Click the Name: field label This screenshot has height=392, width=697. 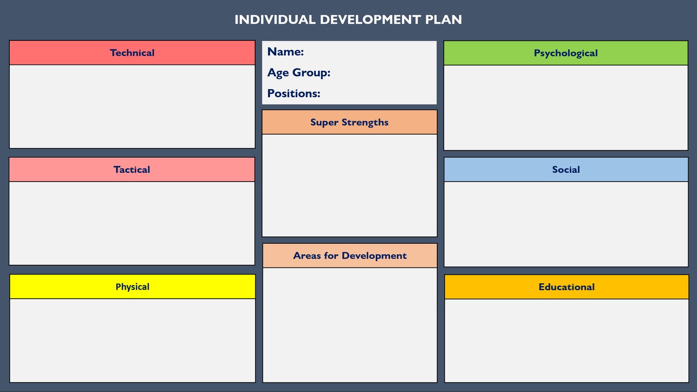(286, 52)
